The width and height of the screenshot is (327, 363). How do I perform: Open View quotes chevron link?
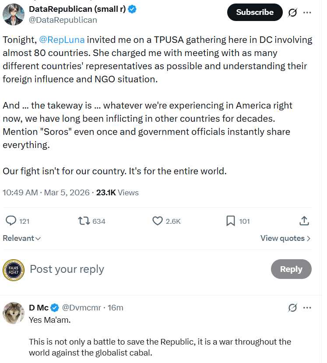(285, 238)
